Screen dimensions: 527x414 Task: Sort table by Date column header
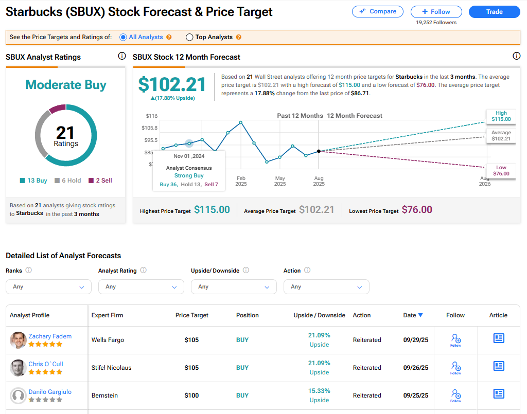[x=413, y=315]
